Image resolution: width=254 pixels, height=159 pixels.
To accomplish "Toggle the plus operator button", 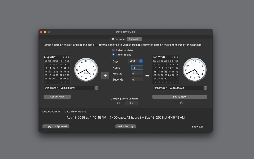I will pos(105,75).
